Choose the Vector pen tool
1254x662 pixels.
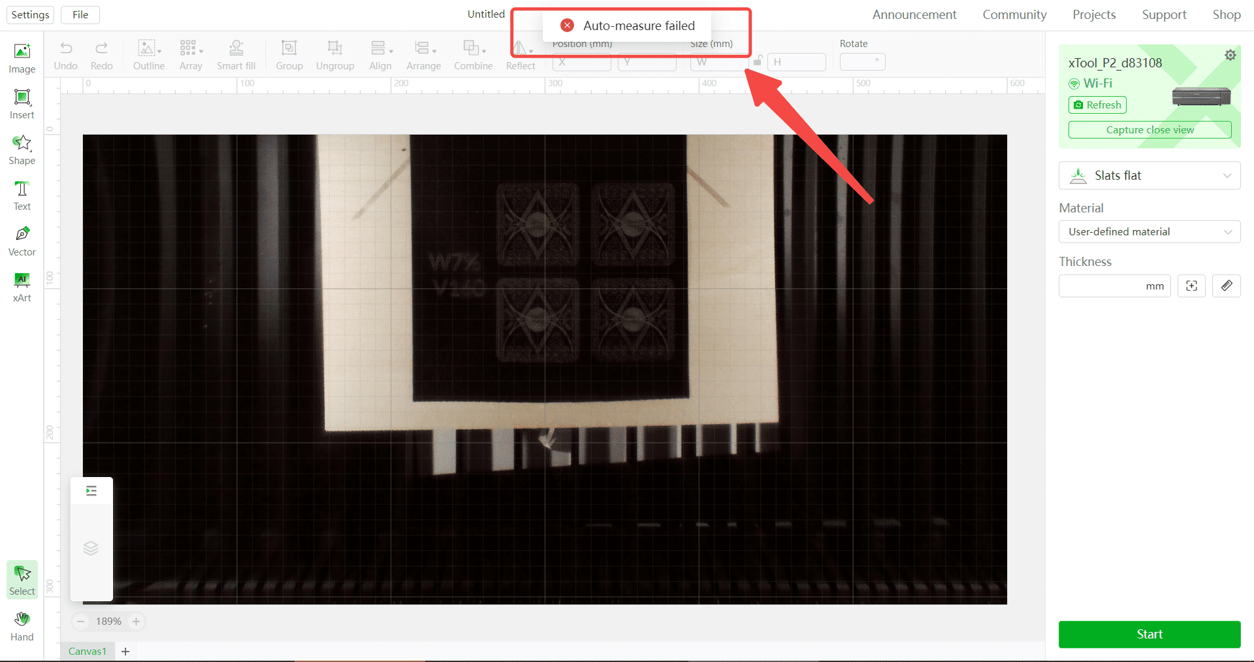(x=22, y=241)
